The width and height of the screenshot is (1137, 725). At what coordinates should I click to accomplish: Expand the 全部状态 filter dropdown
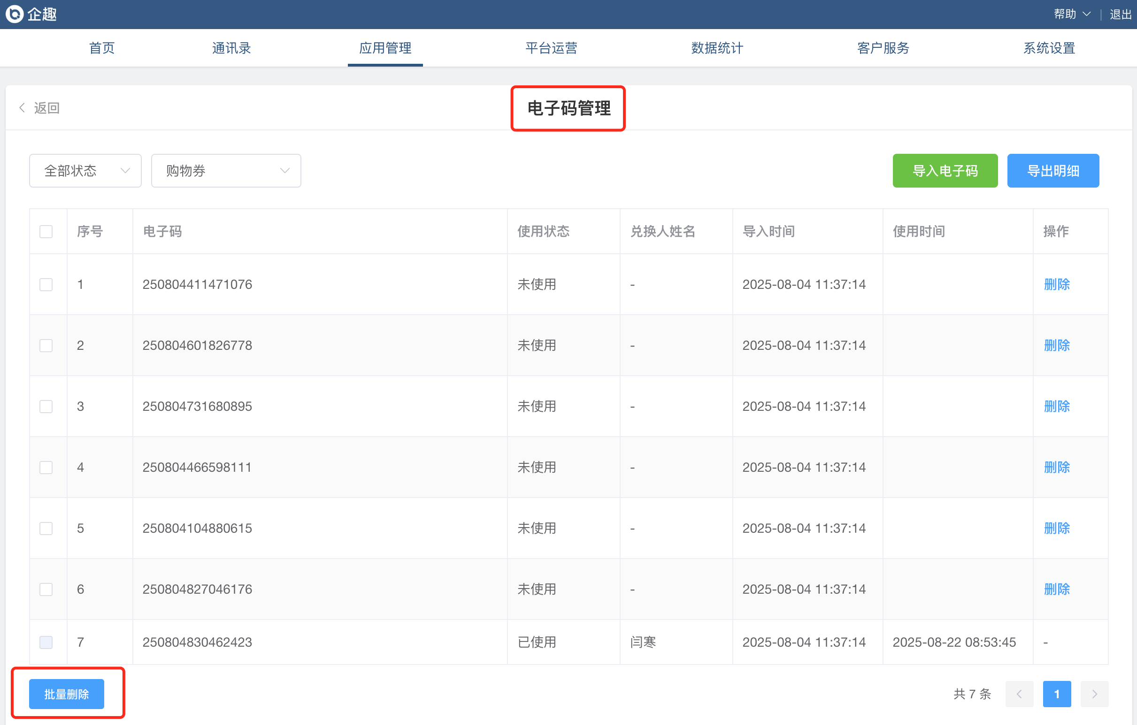[85, 171]
